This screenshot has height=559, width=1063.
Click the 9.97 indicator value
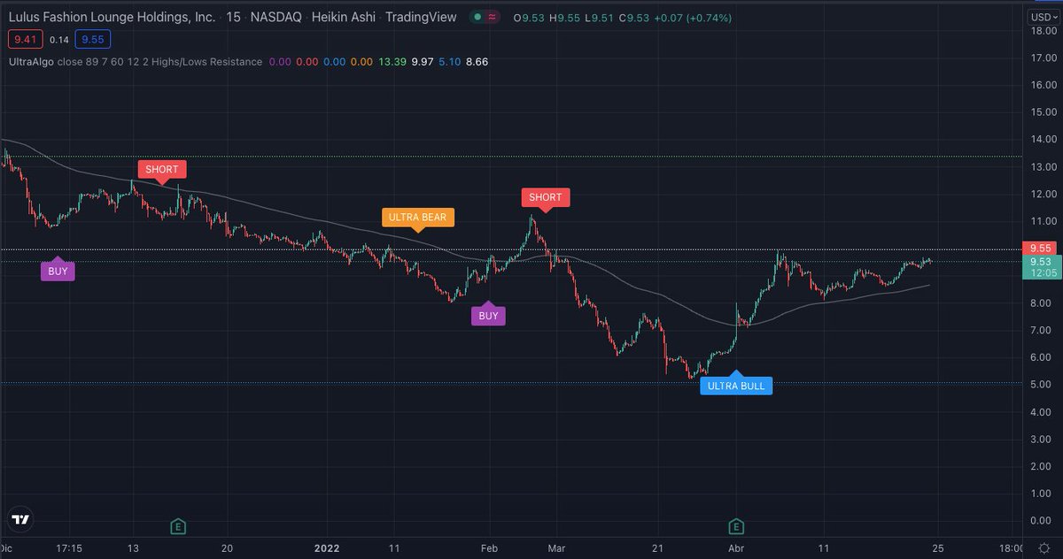tap(423, 62)
